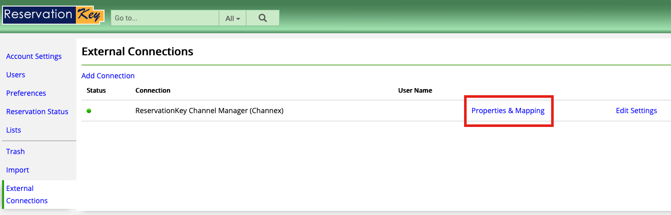Click the green status dot indicator
Screen dimensions: 671x215
[x=89, y=111]
